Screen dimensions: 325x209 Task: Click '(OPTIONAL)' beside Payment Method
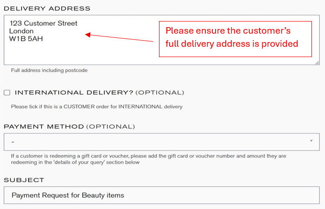[111, 127]
